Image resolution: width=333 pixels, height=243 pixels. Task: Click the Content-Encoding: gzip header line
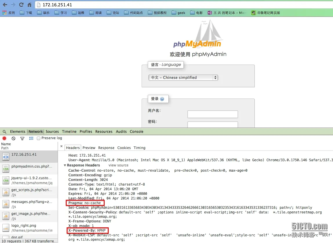(x=90, y=175)
